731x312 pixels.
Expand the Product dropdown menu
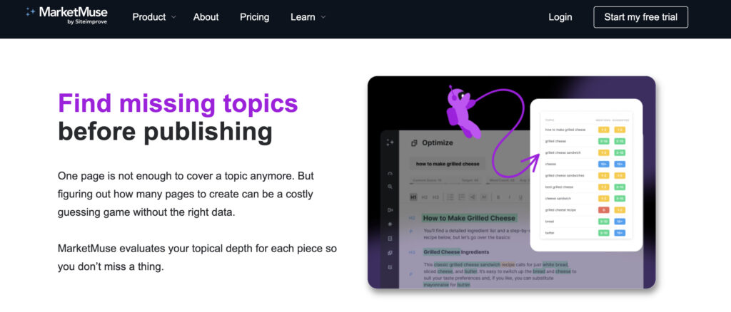[154, 17]
